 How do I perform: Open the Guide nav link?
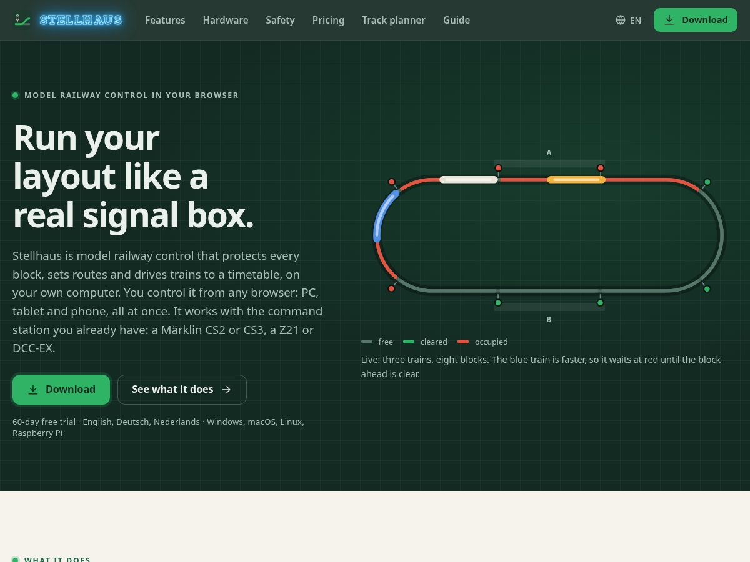tap(456, 20)
